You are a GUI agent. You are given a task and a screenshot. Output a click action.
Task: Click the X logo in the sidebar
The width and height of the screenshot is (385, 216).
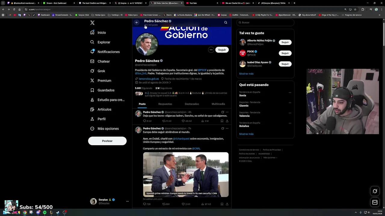[92, 23]
